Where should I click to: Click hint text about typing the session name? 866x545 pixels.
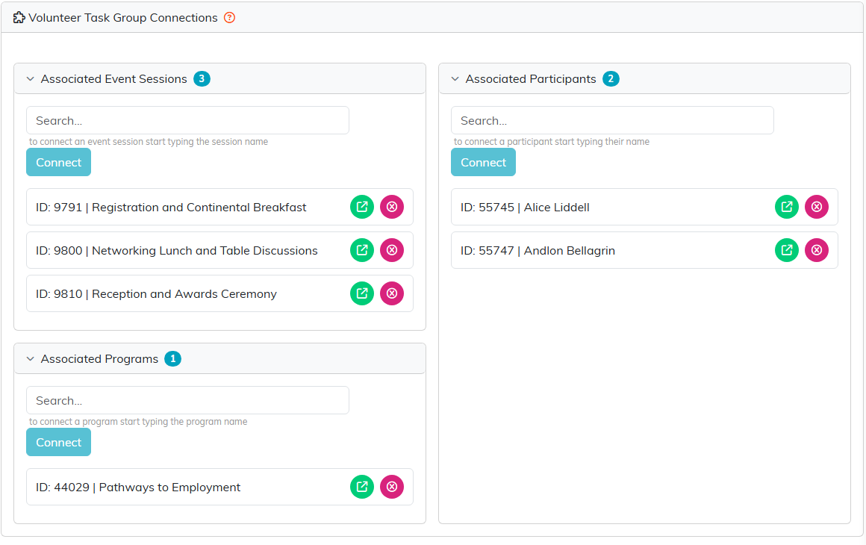(x=149, y=142)
